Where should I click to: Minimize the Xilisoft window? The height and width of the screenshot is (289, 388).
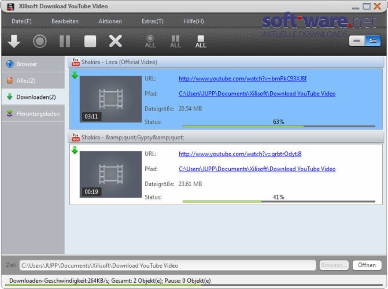[x=356, y=8]
